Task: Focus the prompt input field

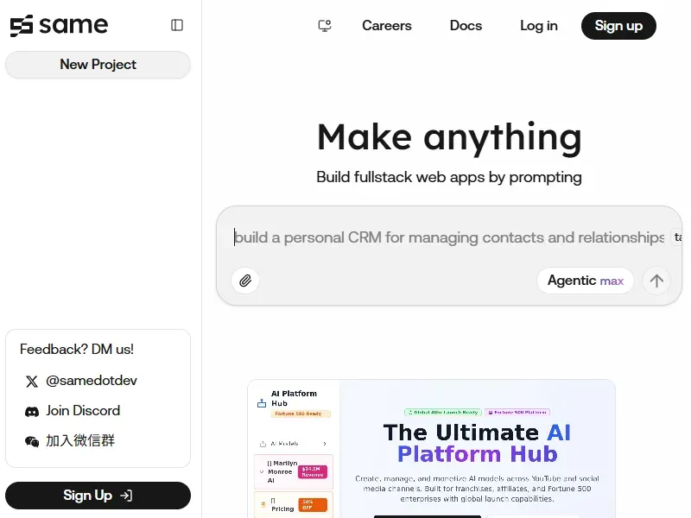Action: coord(449,237)
